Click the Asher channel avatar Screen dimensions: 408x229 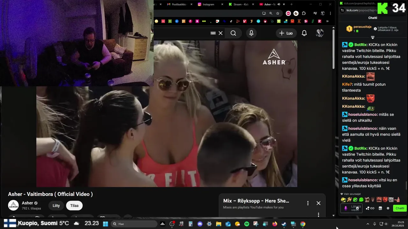point(13,205)
